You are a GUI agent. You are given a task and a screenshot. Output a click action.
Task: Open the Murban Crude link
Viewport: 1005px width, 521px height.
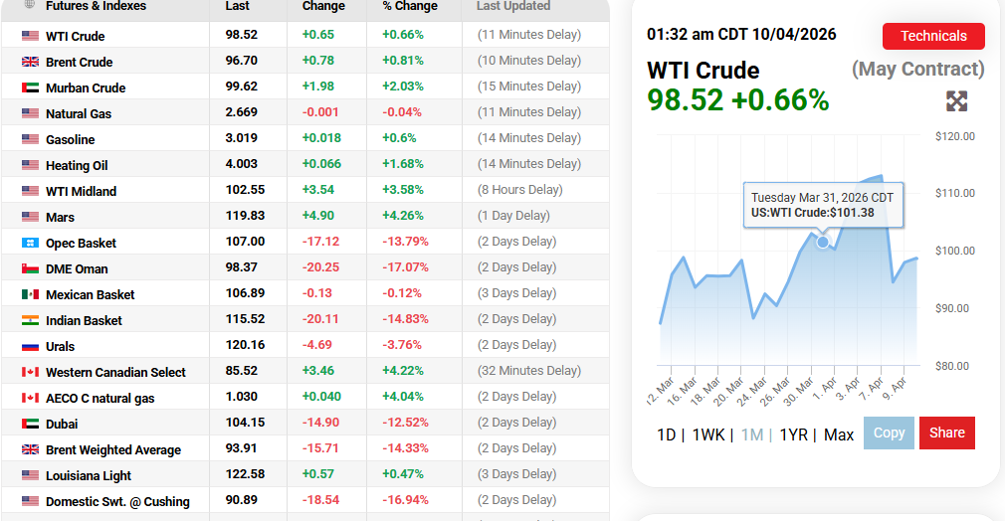click(x=86, y=87)
